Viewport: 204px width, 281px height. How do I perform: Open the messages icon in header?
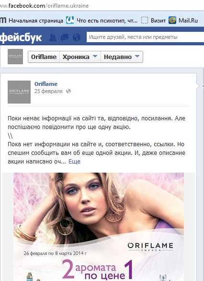pyautogui.click(x=65, y=37)
